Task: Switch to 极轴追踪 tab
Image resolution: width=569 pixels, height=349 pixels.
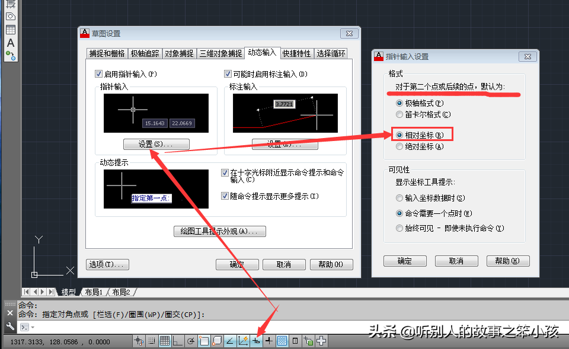Action: pyautogui.click(x=145, y=54)
